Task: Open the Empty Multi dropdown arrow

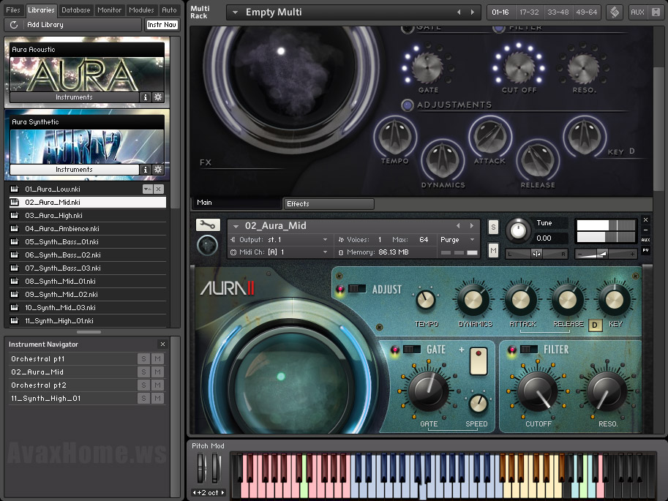Action: pyautogui.click(x=235, y=12)
